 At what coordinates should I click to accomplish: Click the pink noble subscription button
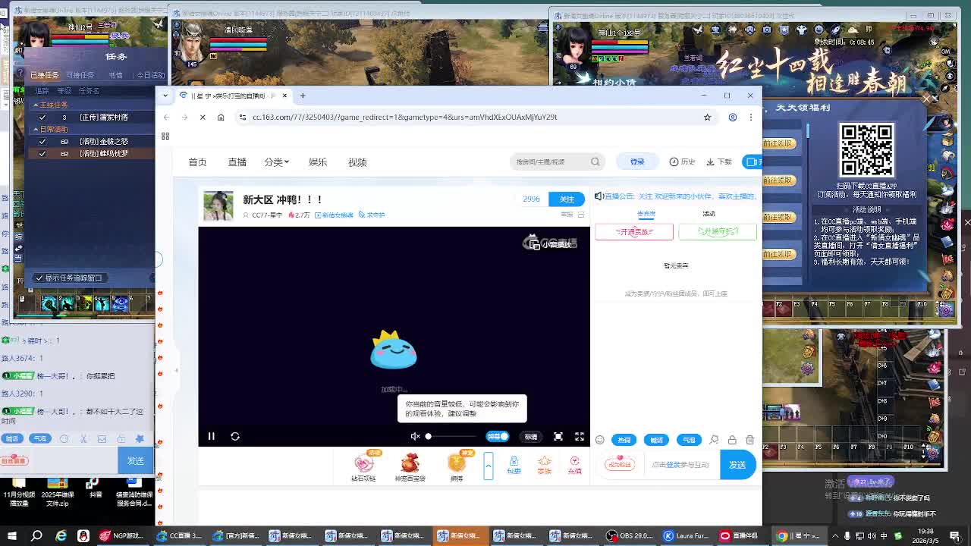tap(634, 231)
